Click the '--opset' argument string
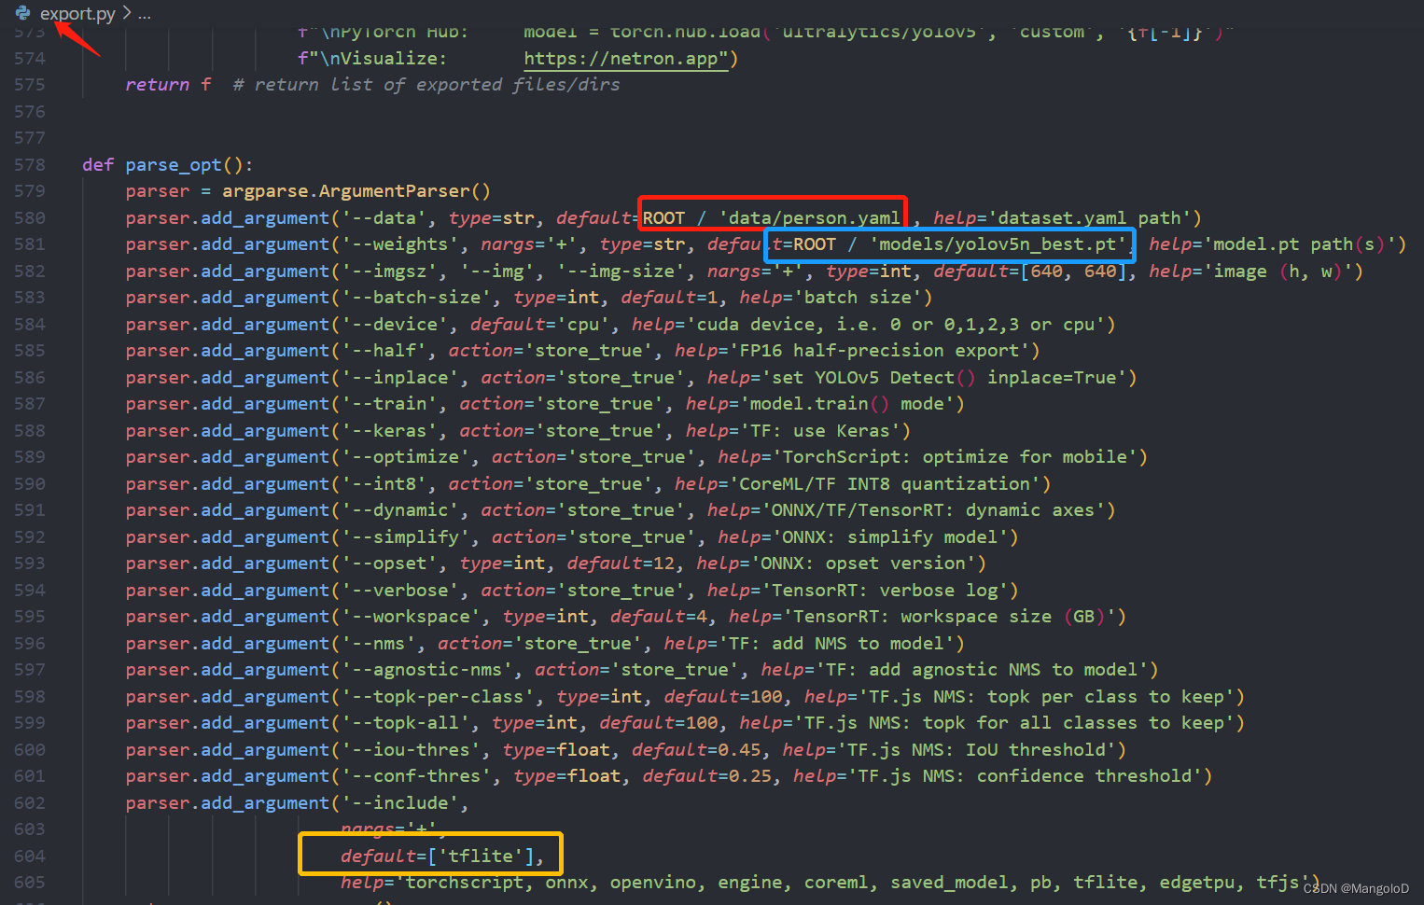This screenshot has height=905, width=1424. pos(389,564)
